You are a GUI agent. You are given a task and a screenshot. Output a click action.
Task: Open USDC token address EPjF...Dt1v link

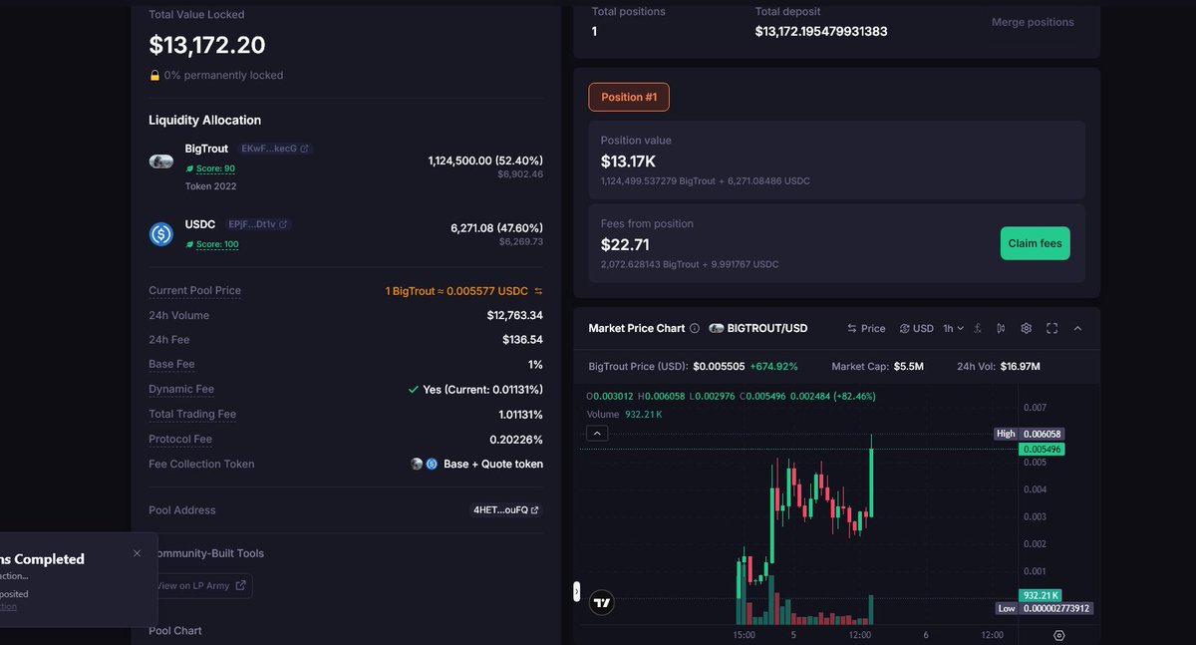[x=257, y=224]
